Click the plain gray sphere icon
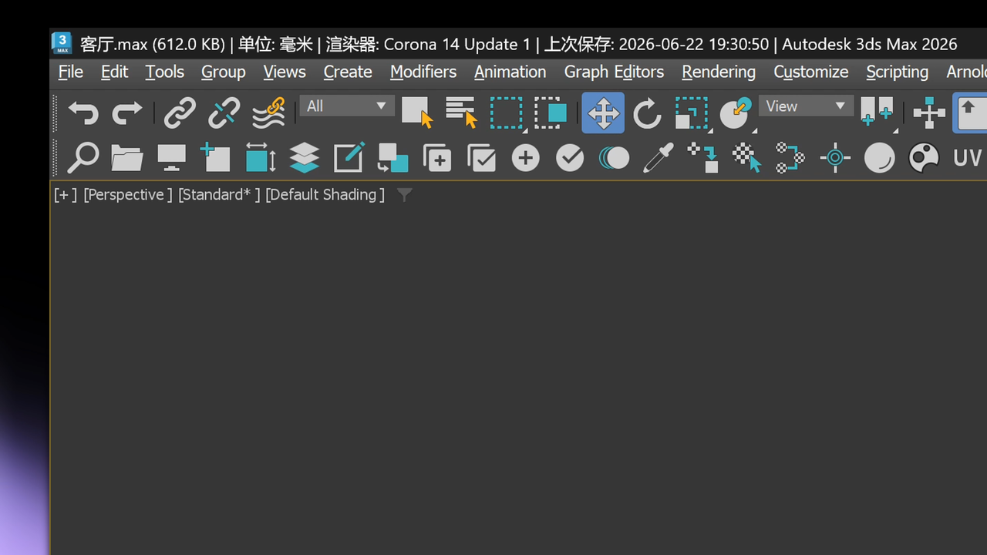The width and height of the screenshot is (987, 555). click(x=879, y=158)
